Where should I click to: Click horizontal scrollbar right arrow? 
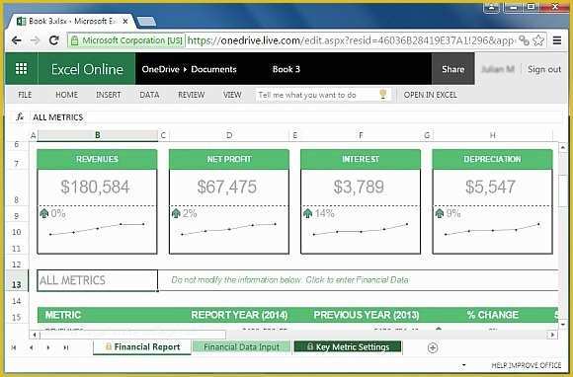coord(552,335)
